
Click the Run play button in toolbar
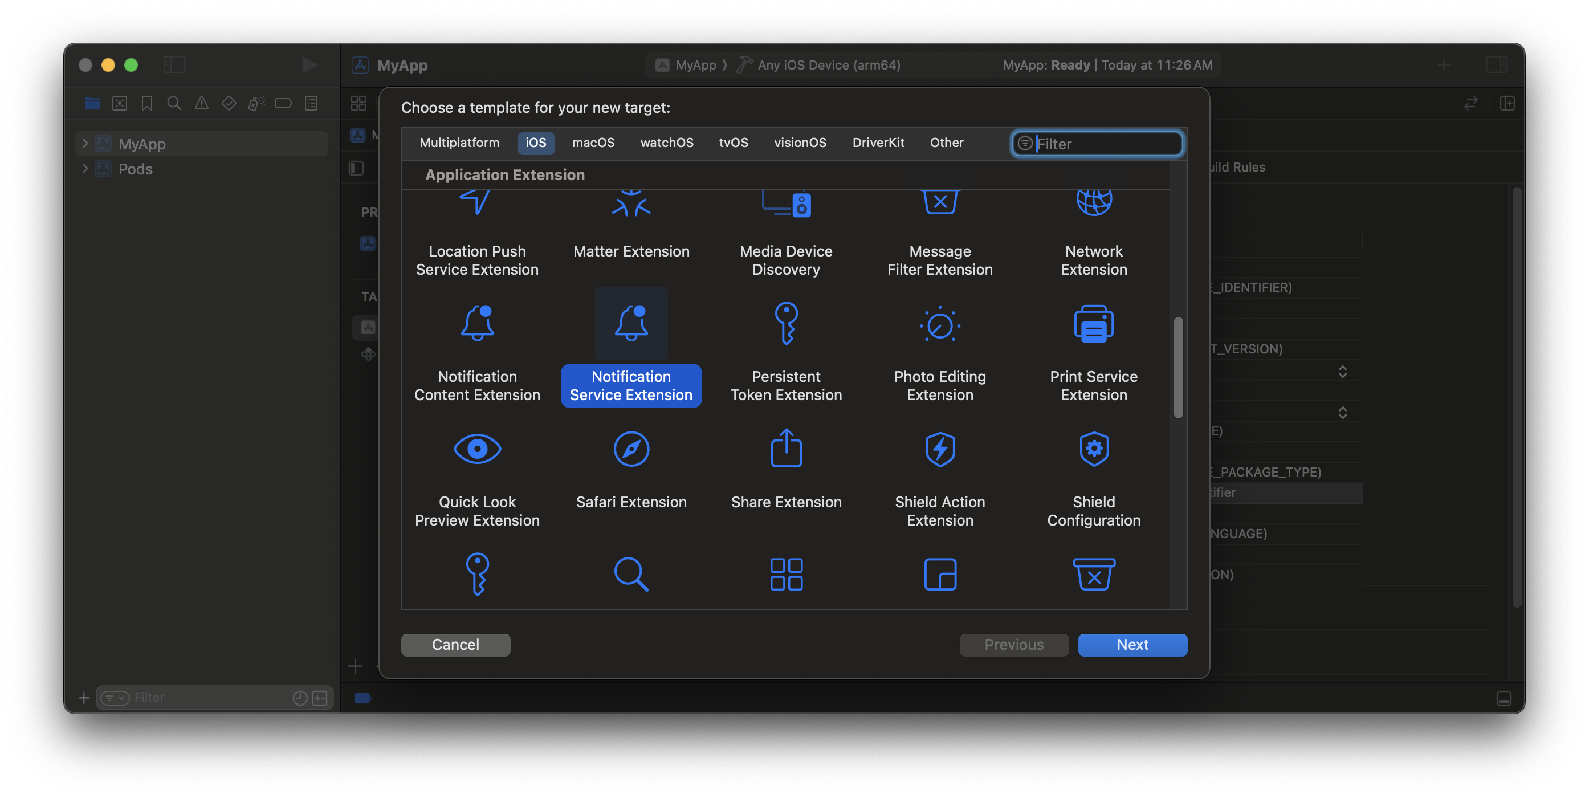(309, 65)
